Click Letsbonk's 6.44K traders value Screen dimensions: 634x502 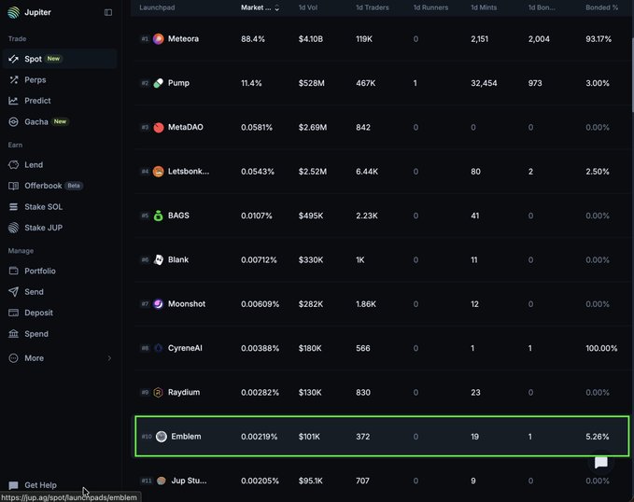tap(367, 172)
